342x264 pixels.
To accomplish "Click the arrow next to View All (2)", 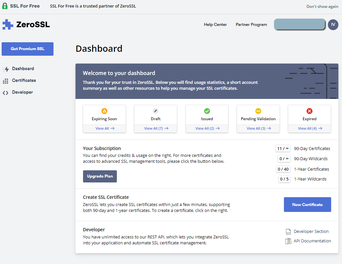I will tap(218, 128).
